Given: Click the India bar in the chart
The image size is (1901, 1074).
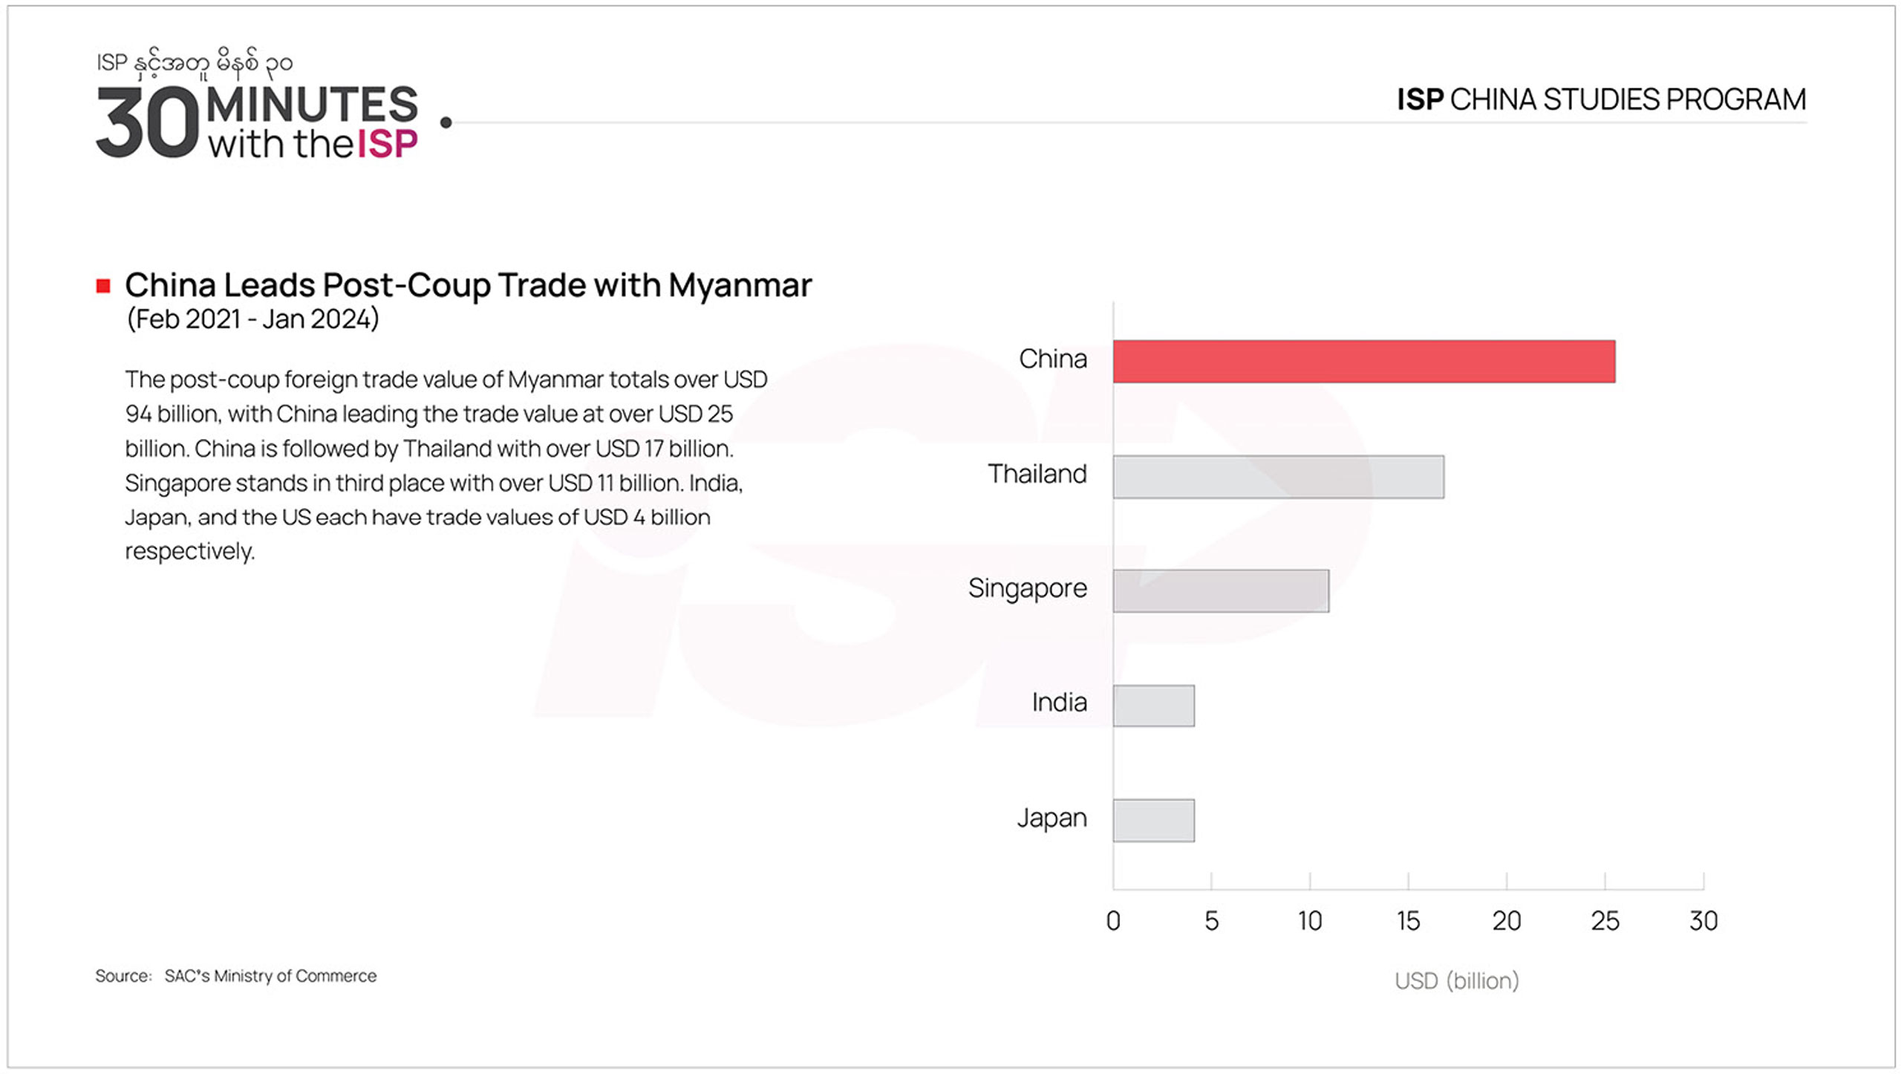Looking at the screenshot, I should [x=1153, y=706].
